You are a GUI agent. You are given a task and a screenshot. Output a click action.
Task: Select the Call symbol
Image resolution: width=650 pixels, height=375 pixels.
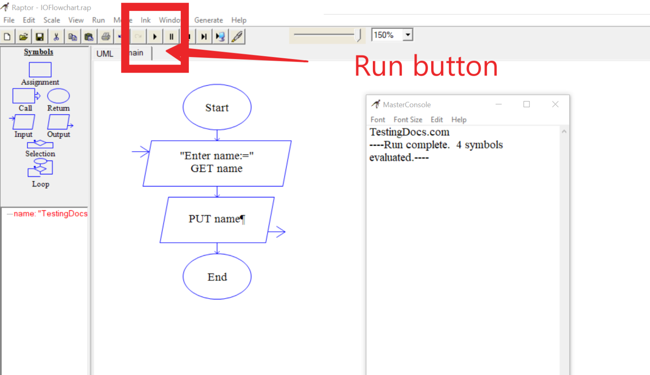coord(25,96)
